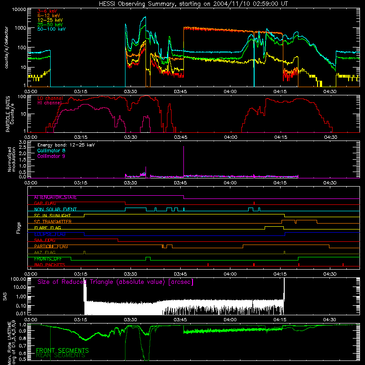Select the 6-12 keV legend label
Viewport: 365px width, 365px height.
point(49,16)
